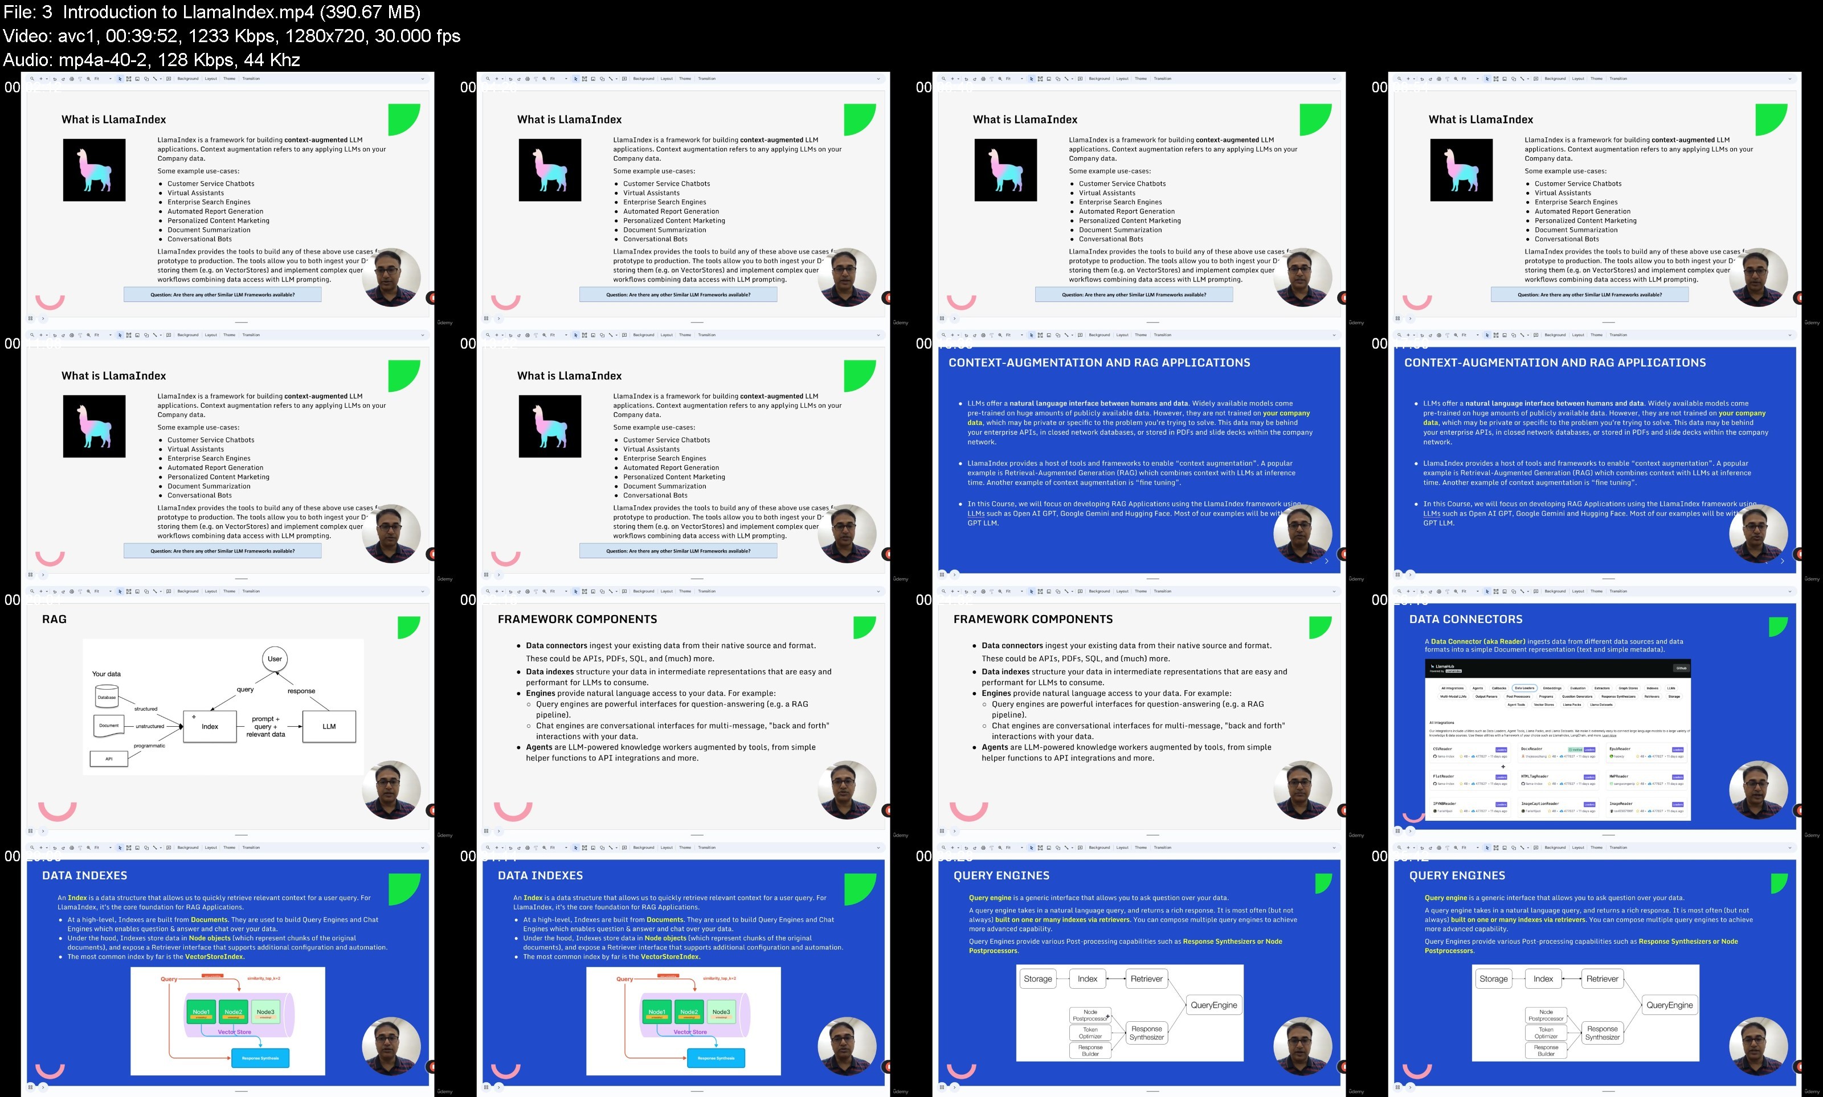Click Index box in RAG diagram

click(x=210, y=727)
